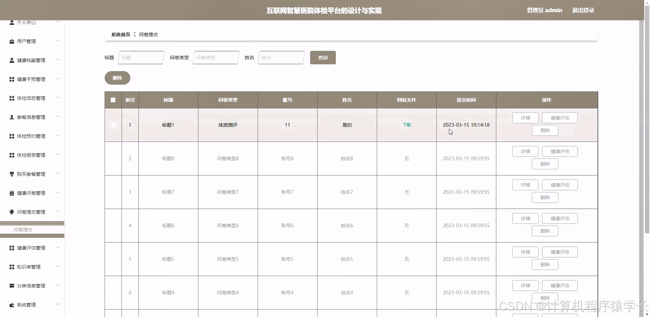Screen dimensions: 650x317
Task: Click 健康评估 for row 标题6
Action: tap(560, 218)
